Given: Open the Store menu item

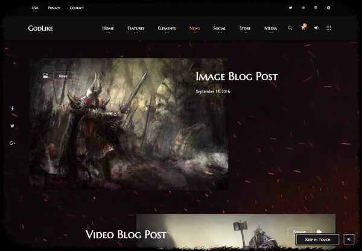Looking at the screenshot, I should (x=245, y=28).
